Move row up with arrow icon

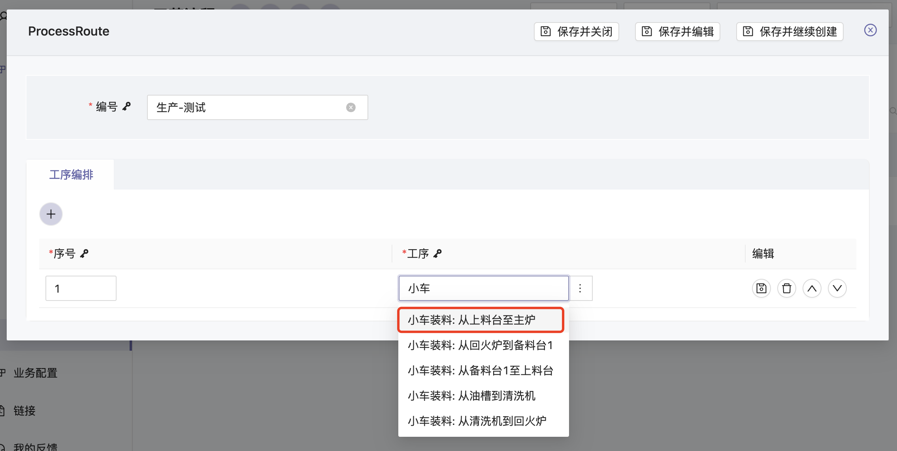tap(812, 288)
